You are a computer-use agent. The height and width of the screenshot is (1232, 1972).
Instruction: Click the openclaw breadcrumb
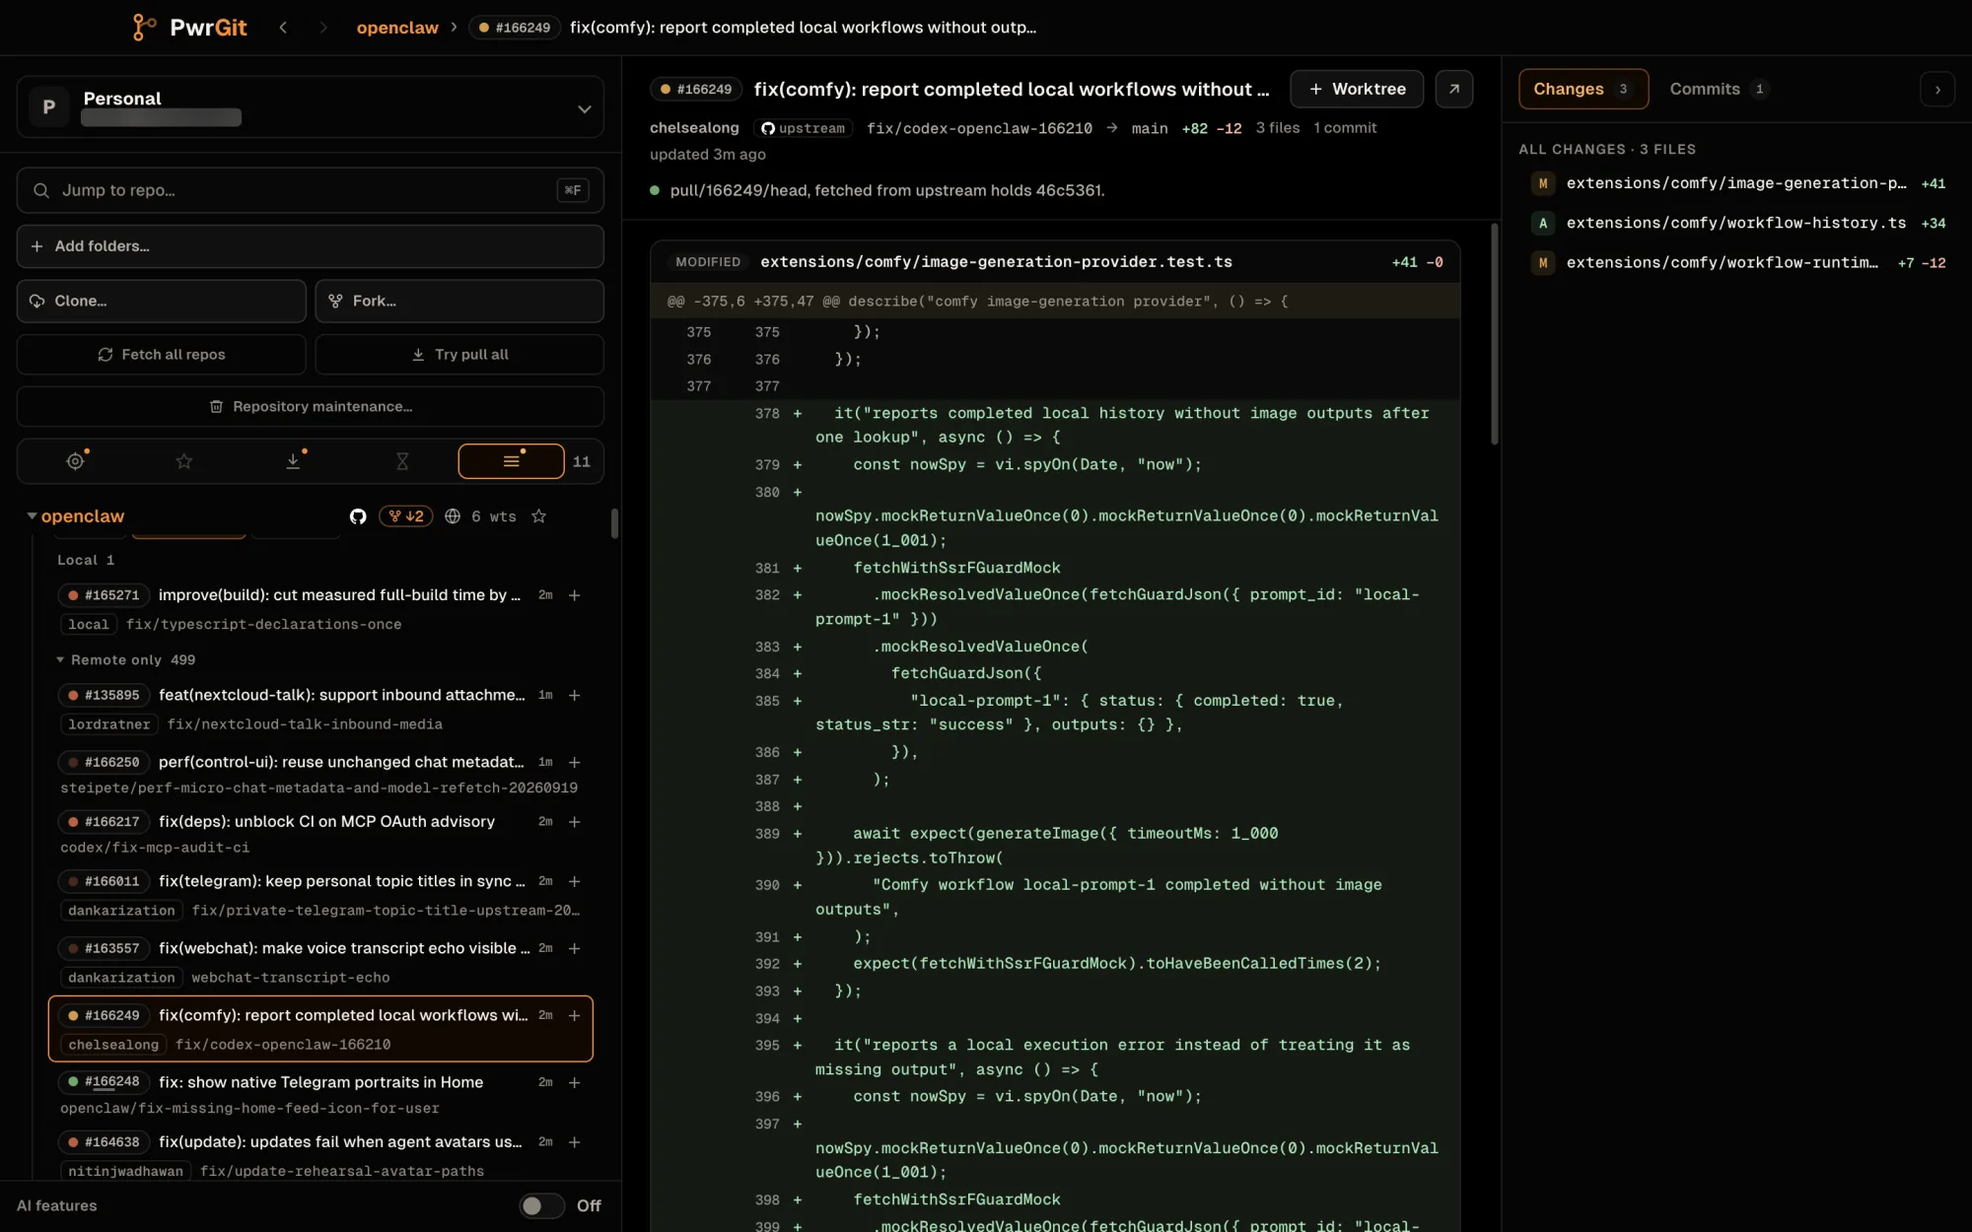click(397, 28)
